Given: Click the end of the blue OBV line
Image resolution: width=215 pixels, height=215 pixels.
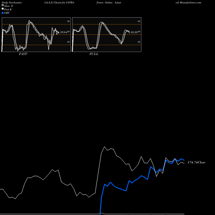Looking at the screenshot, I should coord(184,160).
